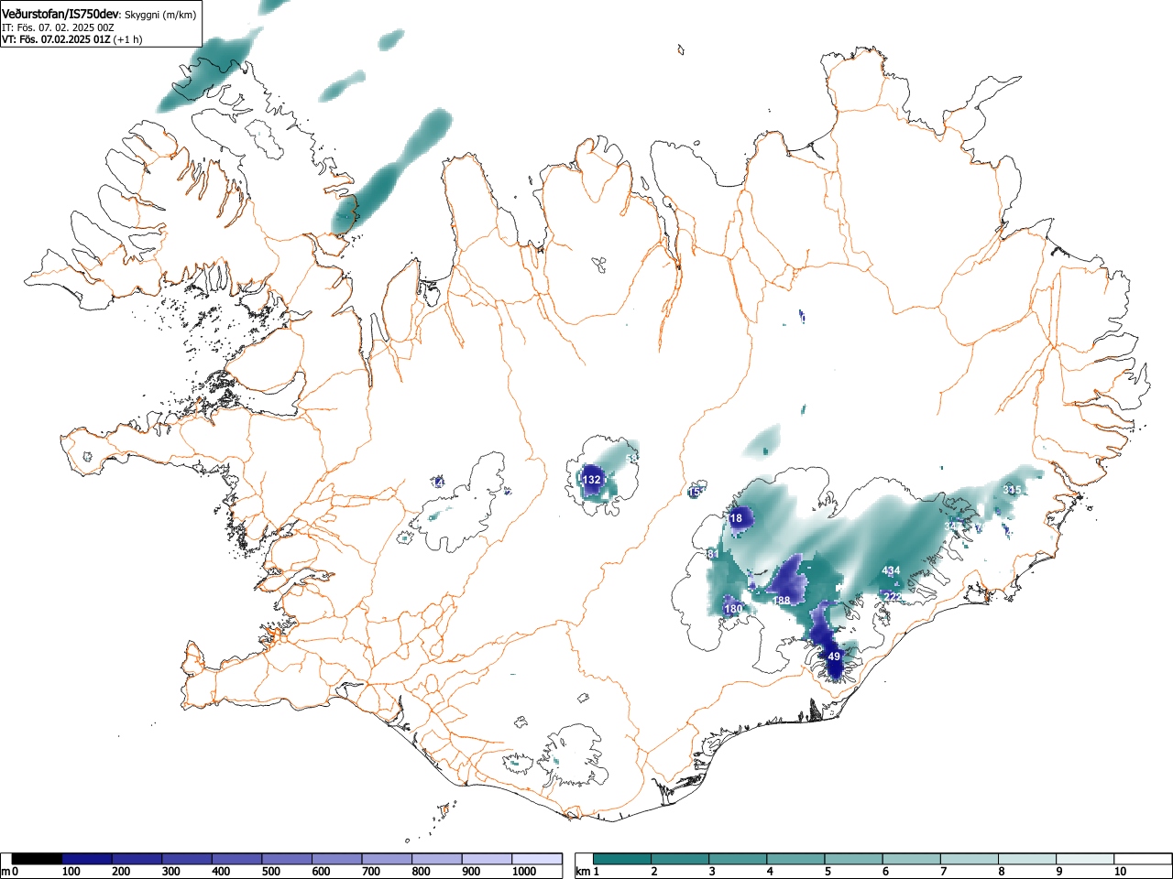This screenshot has width=1173, height=879.
Task: Click the palest lavender 1000 m swatch
Action: click(x=538, y=859)
